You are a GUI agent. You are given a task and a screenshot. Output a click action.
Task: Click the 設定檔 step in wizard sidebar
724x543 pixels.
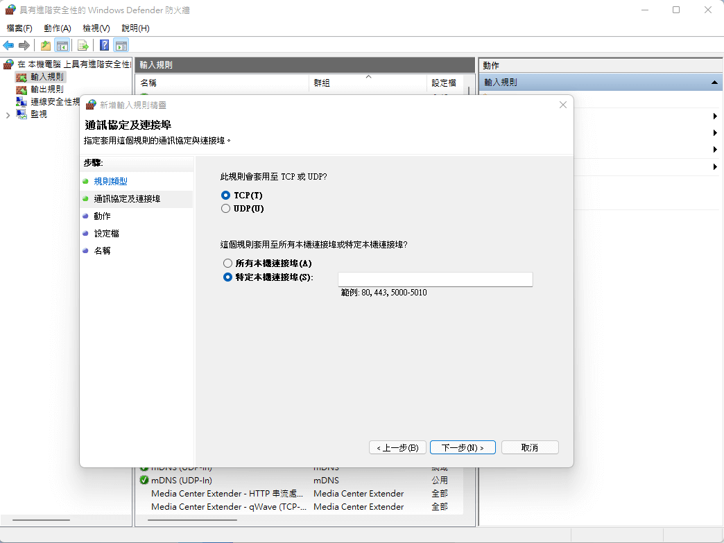tap(107, 234)
